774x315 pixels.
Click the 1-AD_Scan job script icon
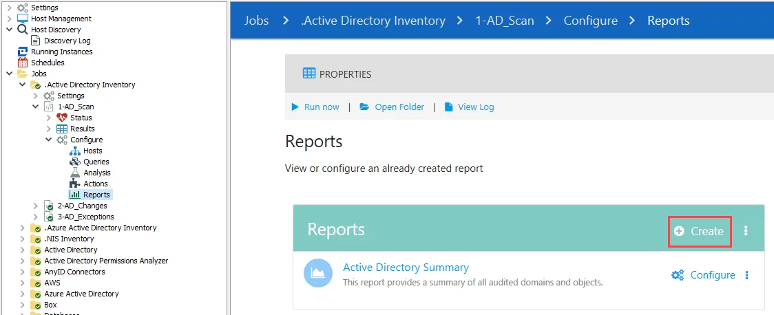[49, 107]
